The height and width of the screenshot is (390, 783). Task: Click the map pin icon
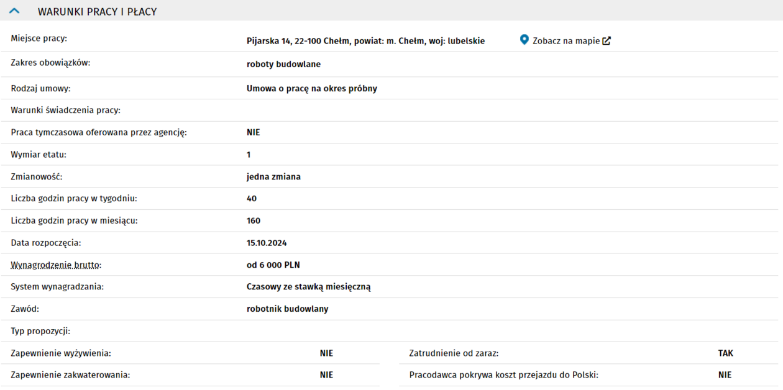click(524, 40)
